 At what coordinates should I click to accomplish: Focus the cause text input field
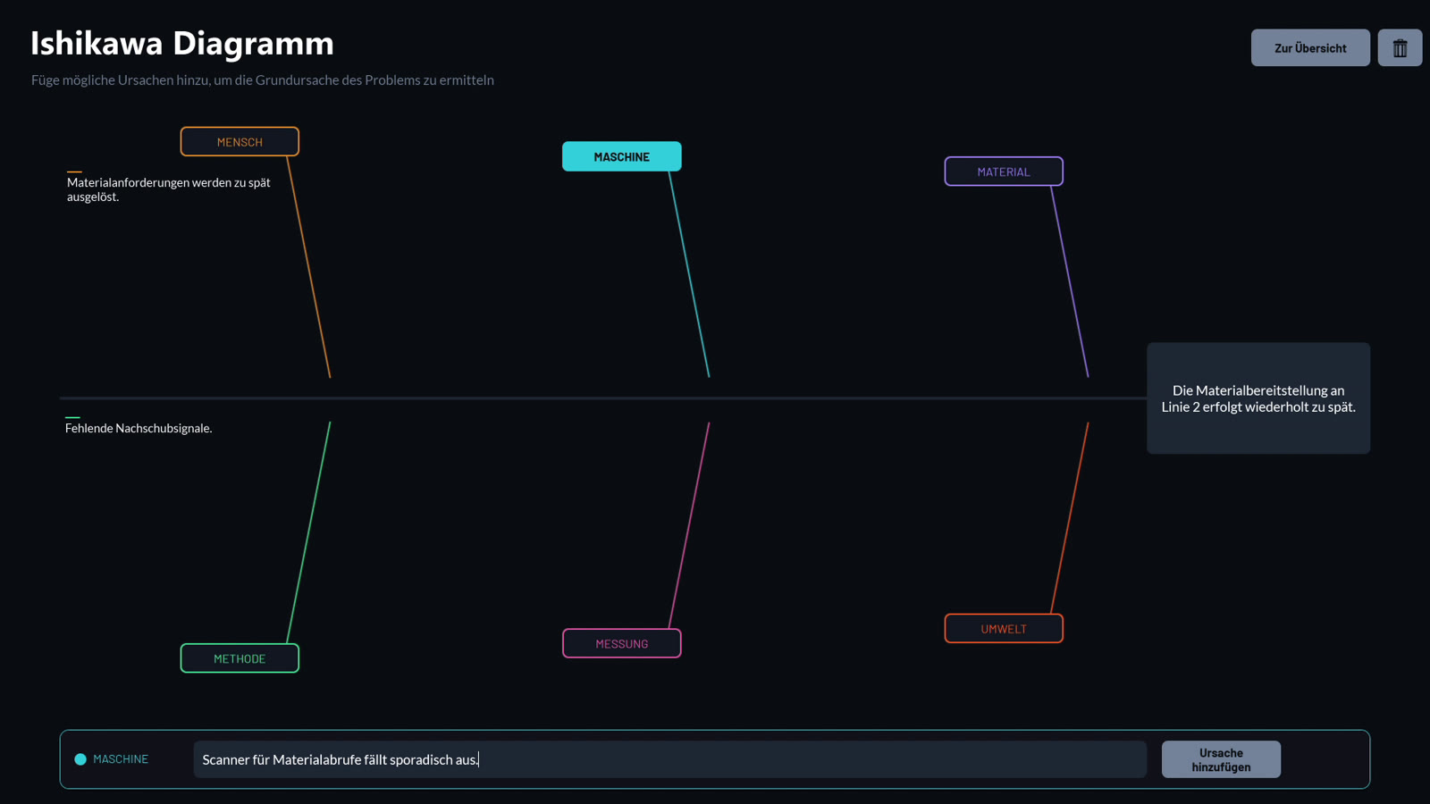(670, 759)
